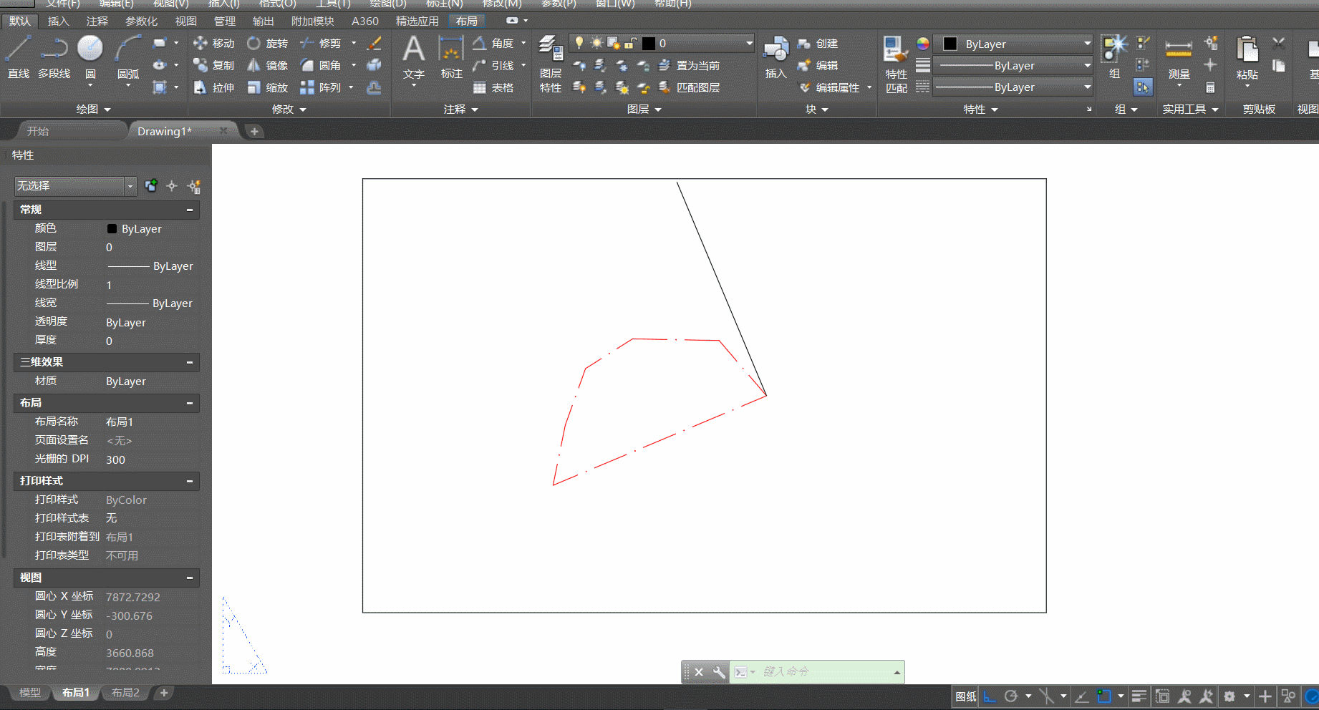The width and height of the screenshot is (1319, 710).
Task: Use the 镜像 mirror tool
Action: [267, 66]
